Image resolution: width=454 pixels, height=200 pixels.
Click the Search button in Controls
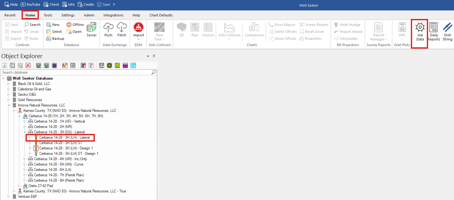pyautogui.click(x=32, y=25)
